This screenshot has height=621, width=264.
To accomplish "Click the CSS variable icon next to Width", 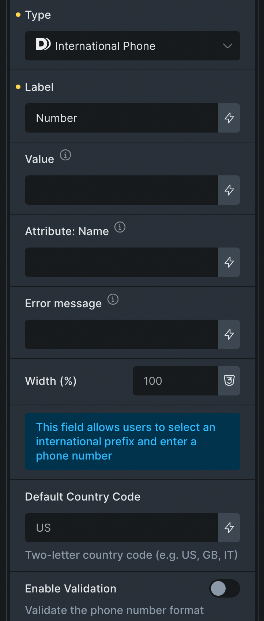I will click(x=229, y=381).
